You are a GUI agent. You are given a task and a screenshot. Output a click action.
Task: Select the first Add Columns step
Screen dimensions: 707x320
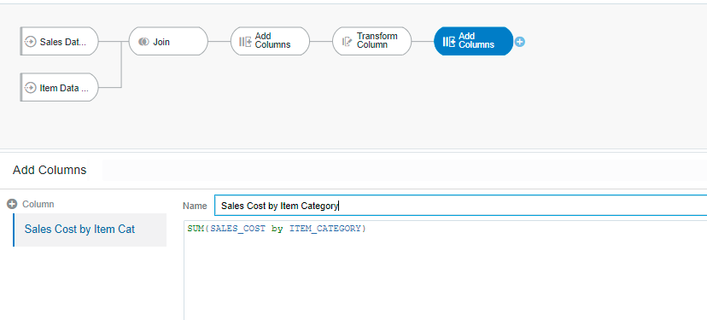(x=270, y=42)
